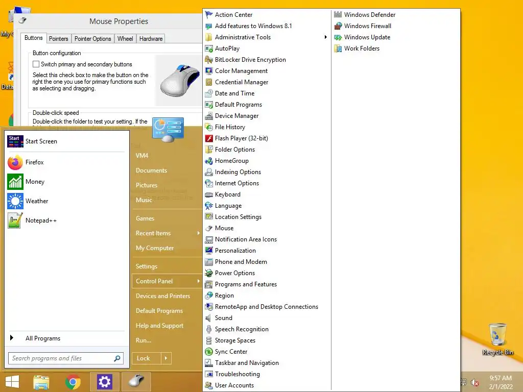This screenshot has height=392, width=523.
Task: Click the Windows Update icon
Action: pyautogui.click(x=338, y=37)
